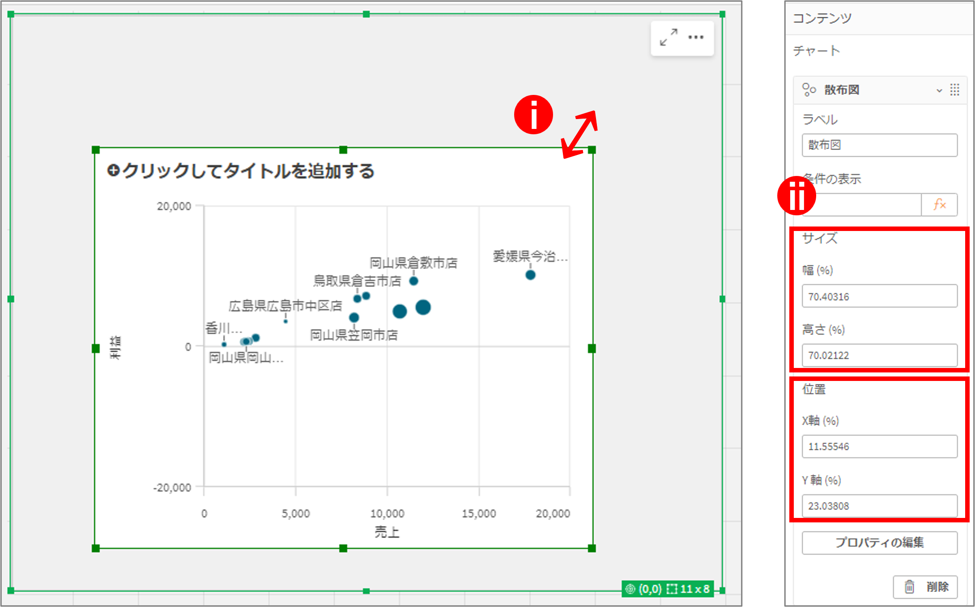
Task: Click the X軸 (%) position input field
Action: (879, 446)
